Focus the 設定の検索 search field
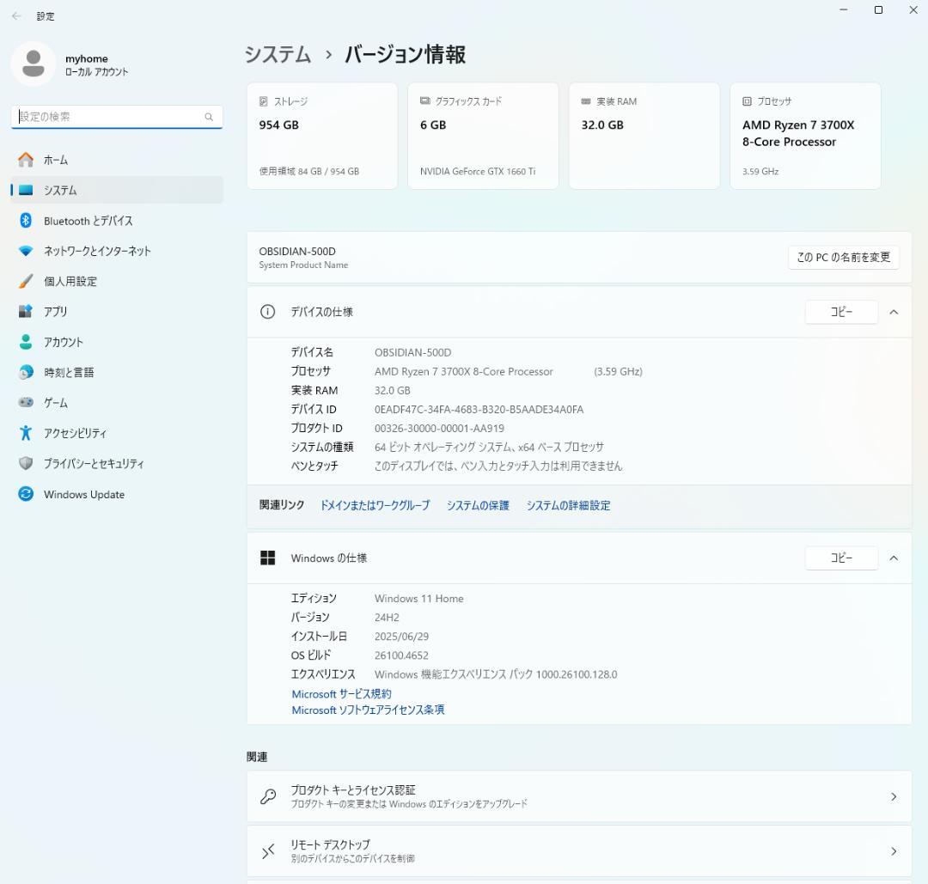Image resolution: width=928 pixels, height=884 pixels. click(x=110, y=117)
